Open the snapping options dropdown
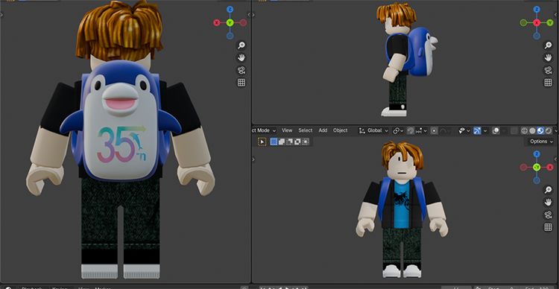This screenshot has width=559, height=289. [x=421, y=131]
